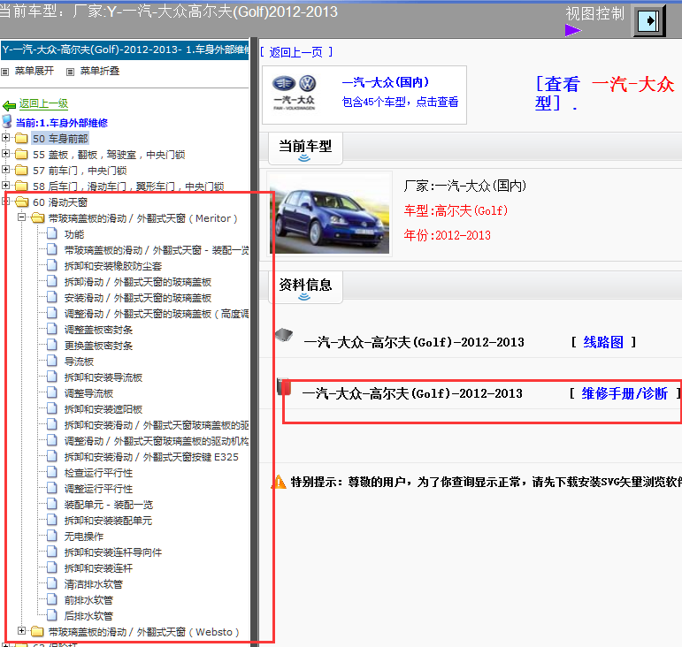Screen dimensions: 682x647
Task: Open 更换盖板密封条 item
Action: 98,346
